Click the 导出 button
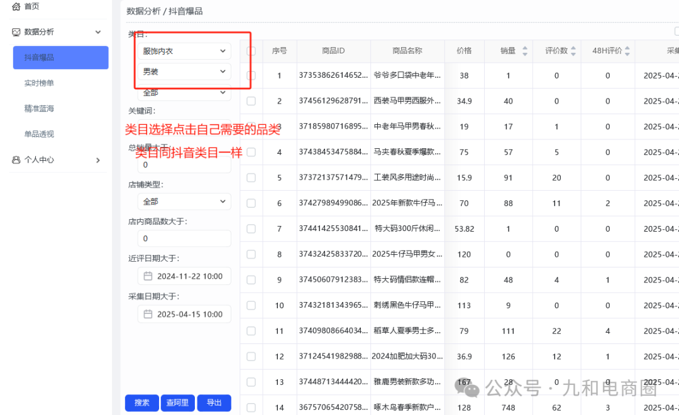The image size is (679, 415). pos(214,402)
